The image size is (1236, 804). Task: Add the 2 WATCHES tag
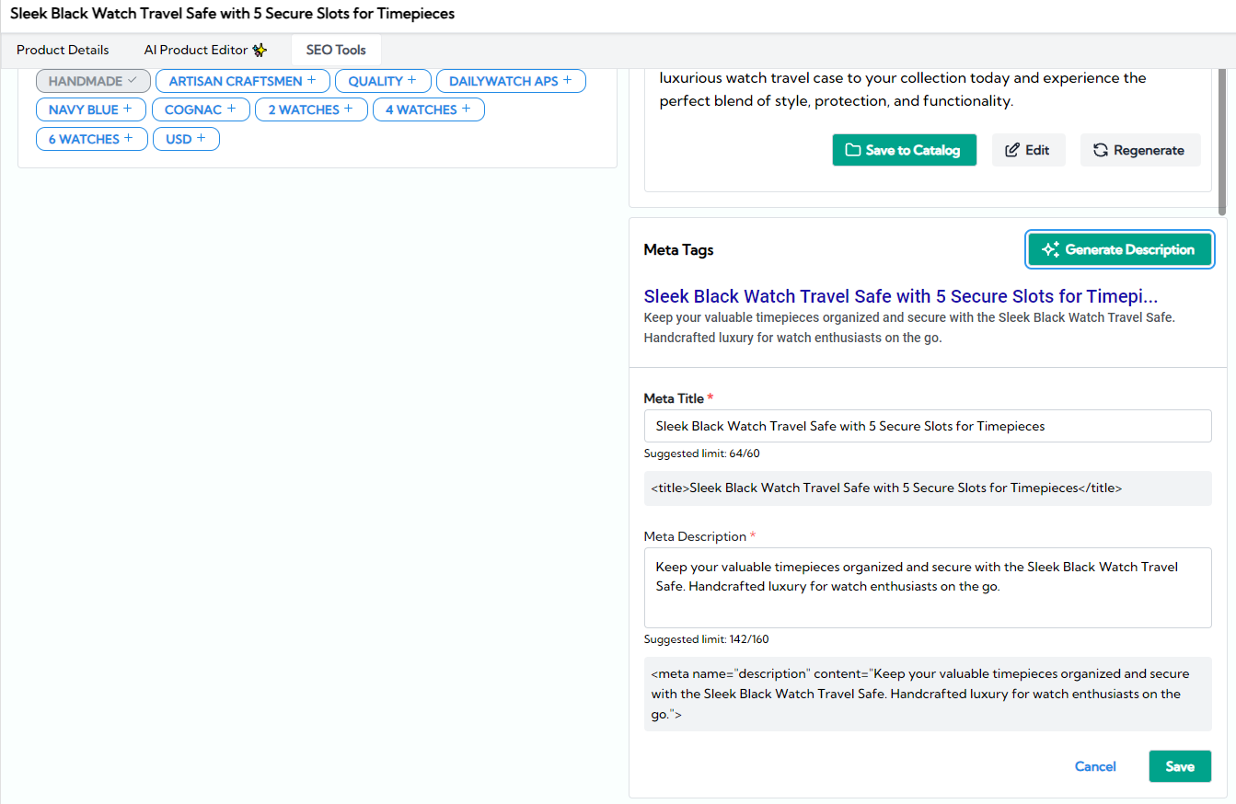[x=311, y=109]
